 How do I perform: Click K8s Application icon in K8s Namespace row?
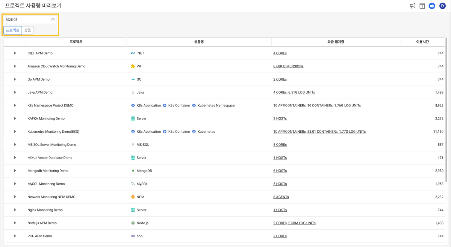coord(133,105)
